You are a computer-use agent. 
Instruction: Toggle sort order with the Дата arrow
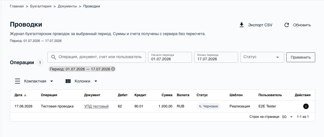point(25,95)
